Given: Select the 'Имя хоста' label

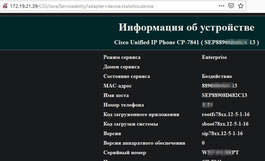Looking at the screenshot, I should pos(116,95).
